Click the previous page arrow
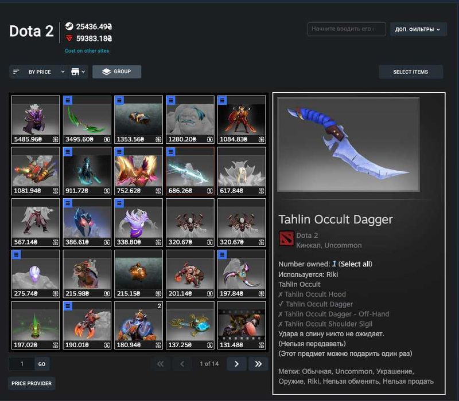The image size is (459, 401). coord(182,364)
